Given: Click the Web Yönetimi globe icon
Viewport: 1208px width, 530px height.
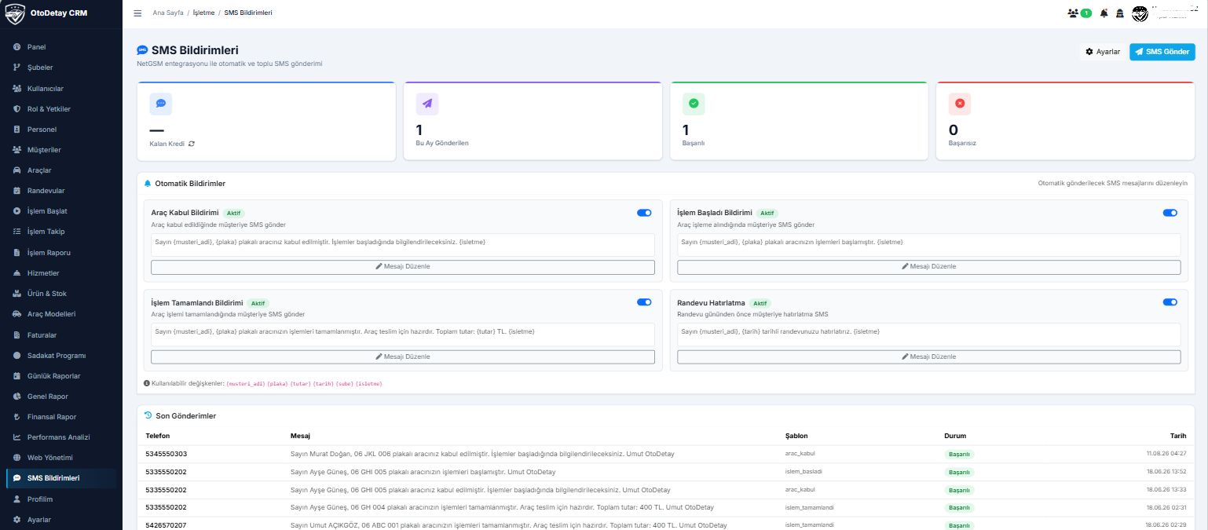Looking at the screenshot, I should pyautogui.click(x=16, y=458).
